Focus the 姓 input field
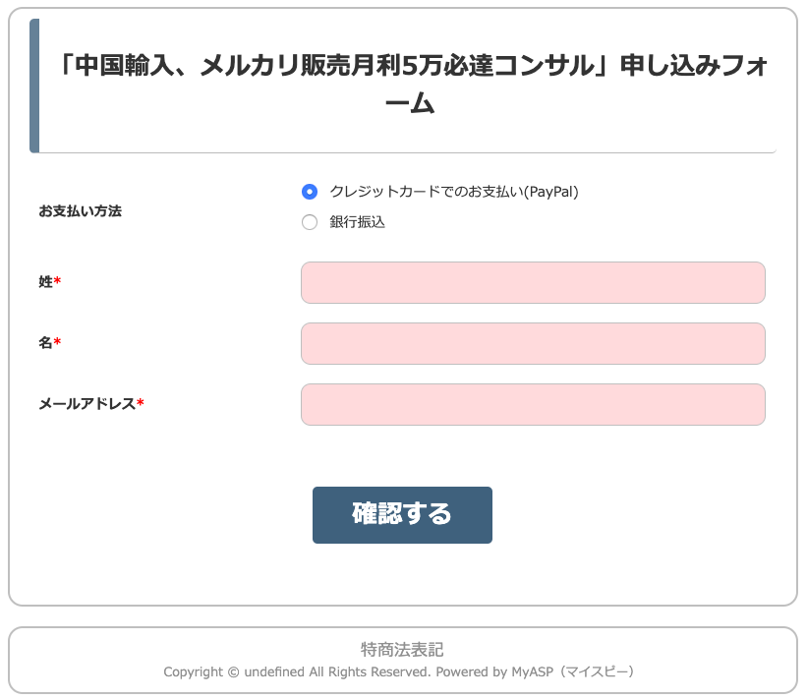807x699 pixels. coord(533,283)
